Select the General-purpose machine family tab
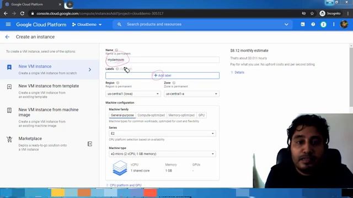 tap(122, 115)
